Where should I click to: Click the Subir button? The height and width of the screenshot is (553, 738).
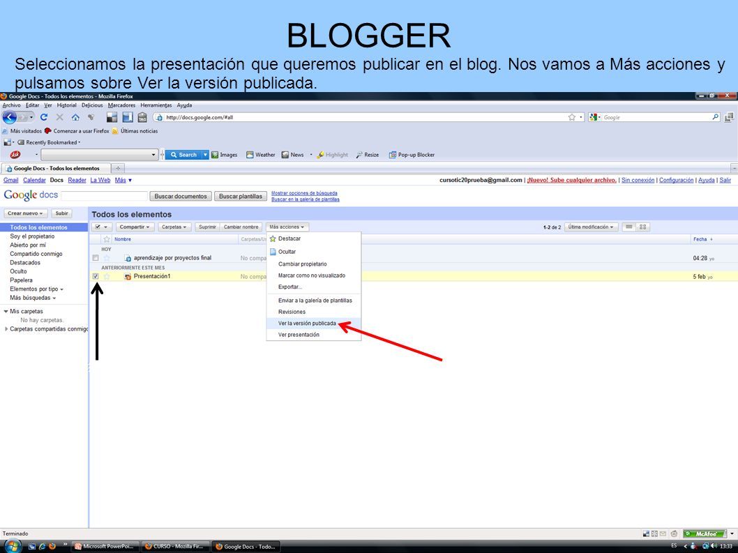(x=61, y=213)
